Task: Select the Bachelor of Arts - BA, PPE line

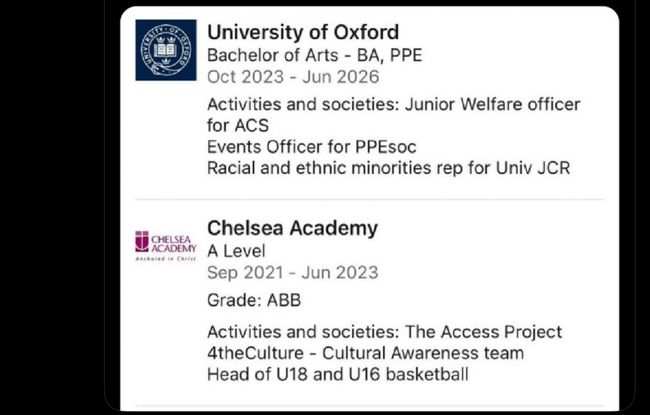Action: click(x=314, y=55)
